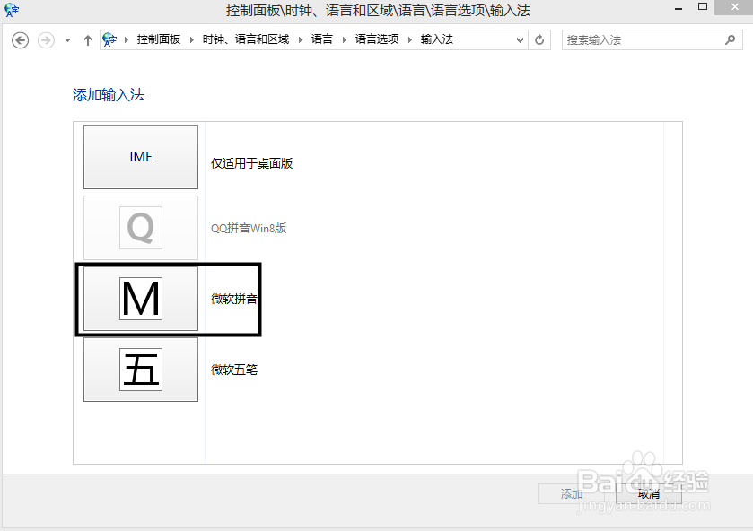Click the 添加 button to add input method
This screenshot has width=753, height=531.
[572, 493]
